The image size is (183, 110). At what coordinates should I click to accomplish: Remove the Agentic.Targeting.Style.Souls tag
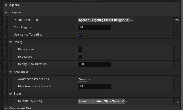[122, 101]
